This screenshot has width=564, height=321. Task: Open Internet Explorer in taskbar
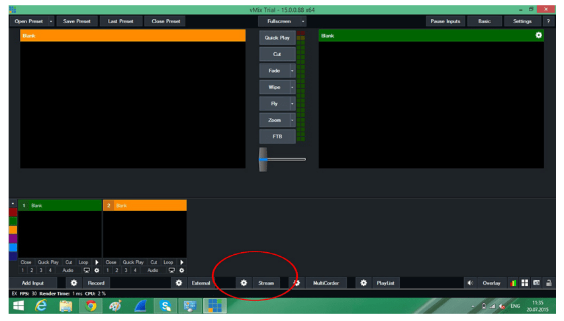[x=41, y=306]
